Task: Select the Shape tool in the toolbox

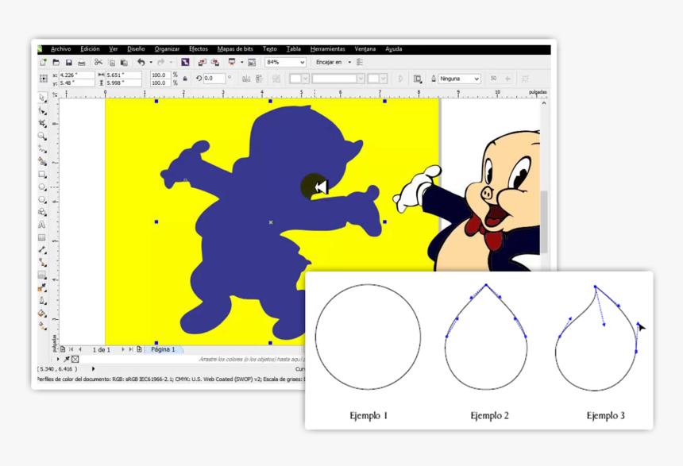Action: (42, 110)
